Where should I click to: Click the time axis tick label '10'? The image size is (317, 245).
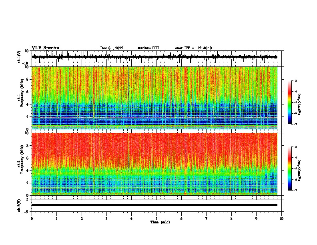281,219
